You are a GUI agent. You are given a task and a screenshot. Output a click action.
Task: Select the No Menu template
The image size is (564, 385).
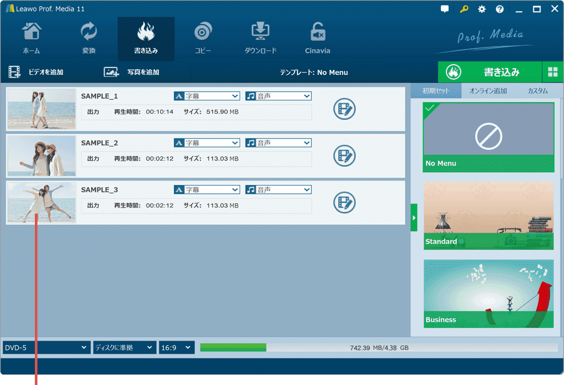[x=489, y=137]
